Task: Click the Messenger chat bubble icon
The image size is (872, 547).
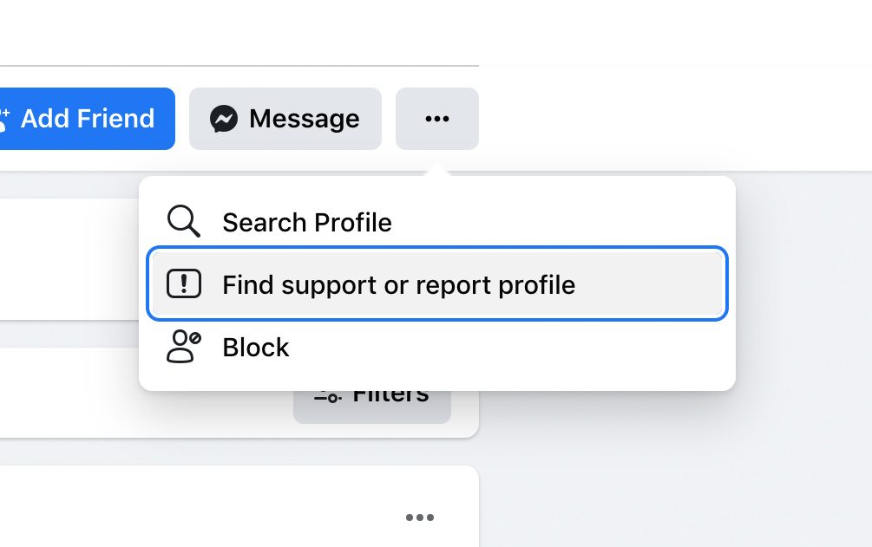Action: pyautogui.click(x=224, y=119)
